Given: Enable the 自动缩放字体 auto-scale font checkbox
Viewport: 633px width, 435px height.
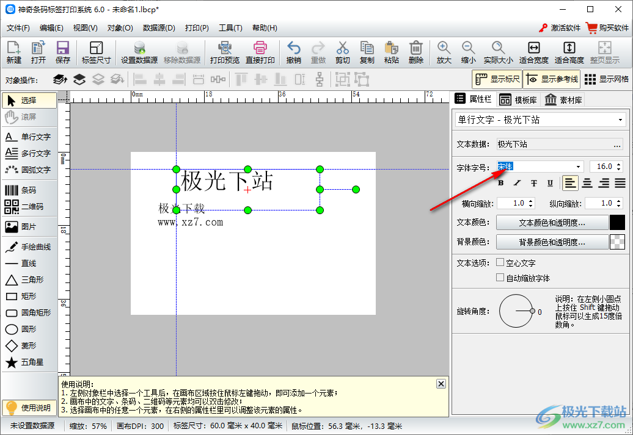Looking at the screenshot, I should pos(500,278).
